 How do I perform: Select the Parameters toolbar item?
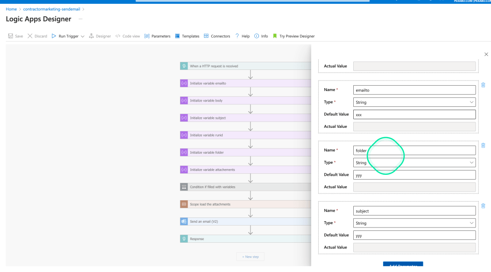tap(157, 36)
